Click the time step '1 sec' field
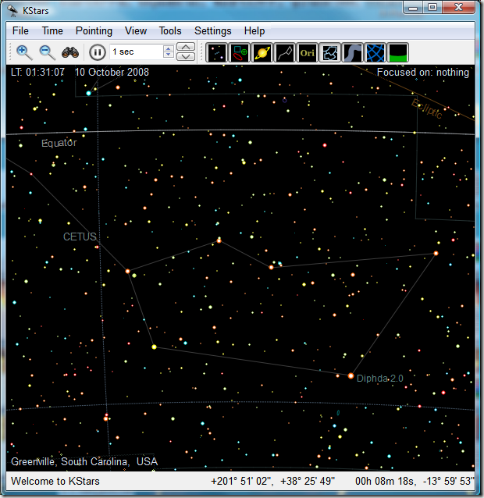Image resolution: width=484 pixels, height=498 pixels. tap(135, 52)
